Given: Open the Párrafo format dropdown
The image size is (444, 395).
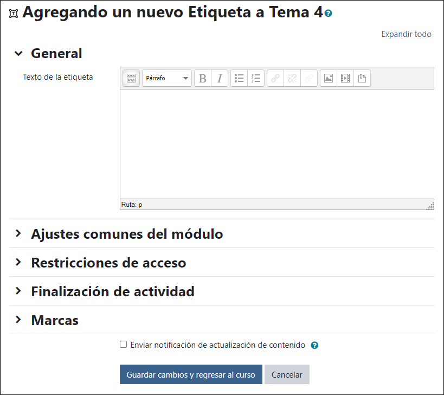Looking at the screenshot, I should point(167,78).
